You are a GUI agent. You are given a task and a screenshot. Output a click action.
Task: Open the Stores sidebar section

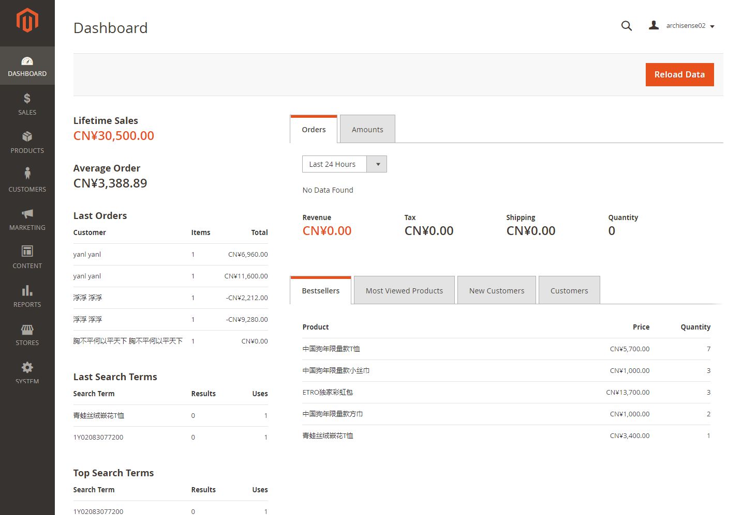tap(27, 334)
